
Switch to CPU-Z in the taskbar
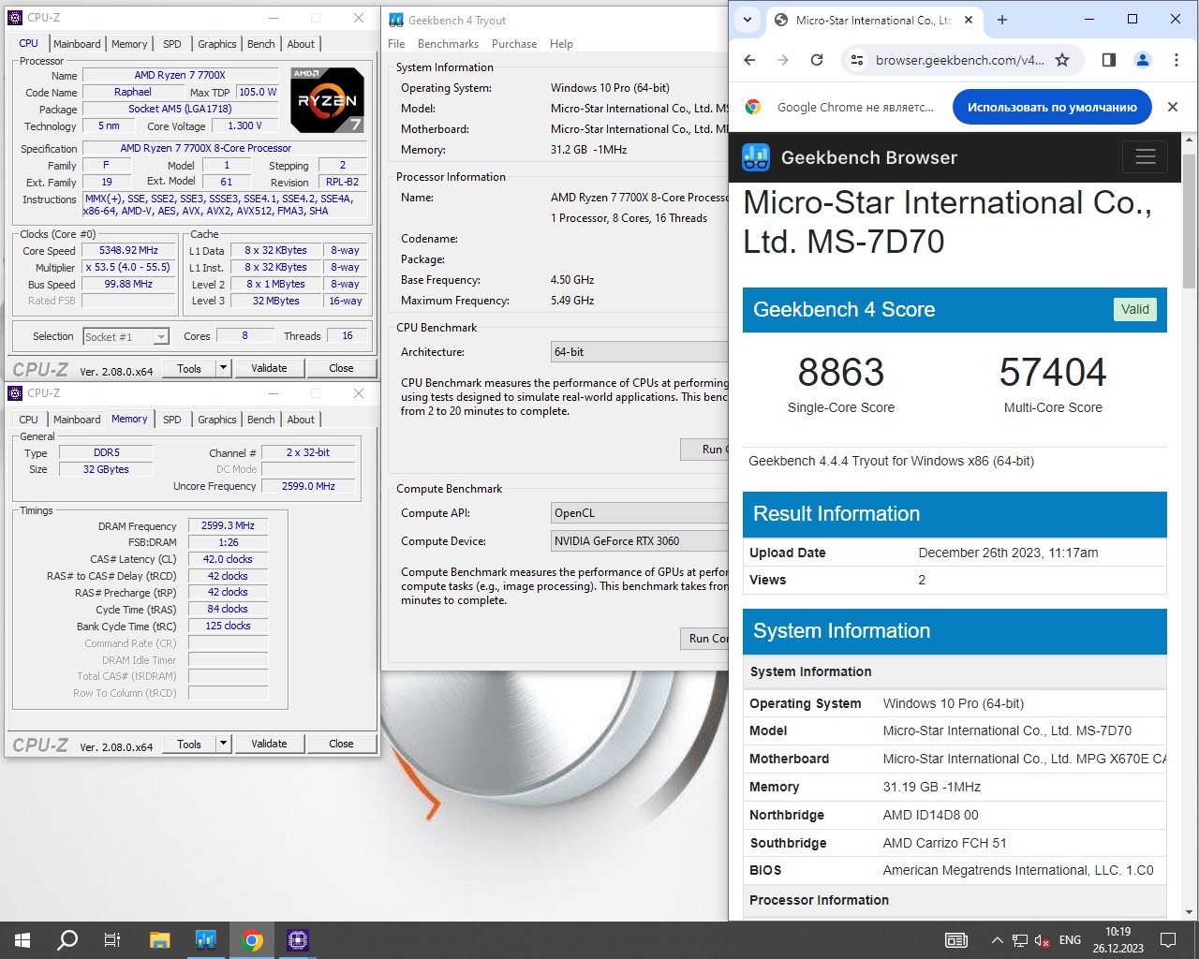[x=298, y=940]
